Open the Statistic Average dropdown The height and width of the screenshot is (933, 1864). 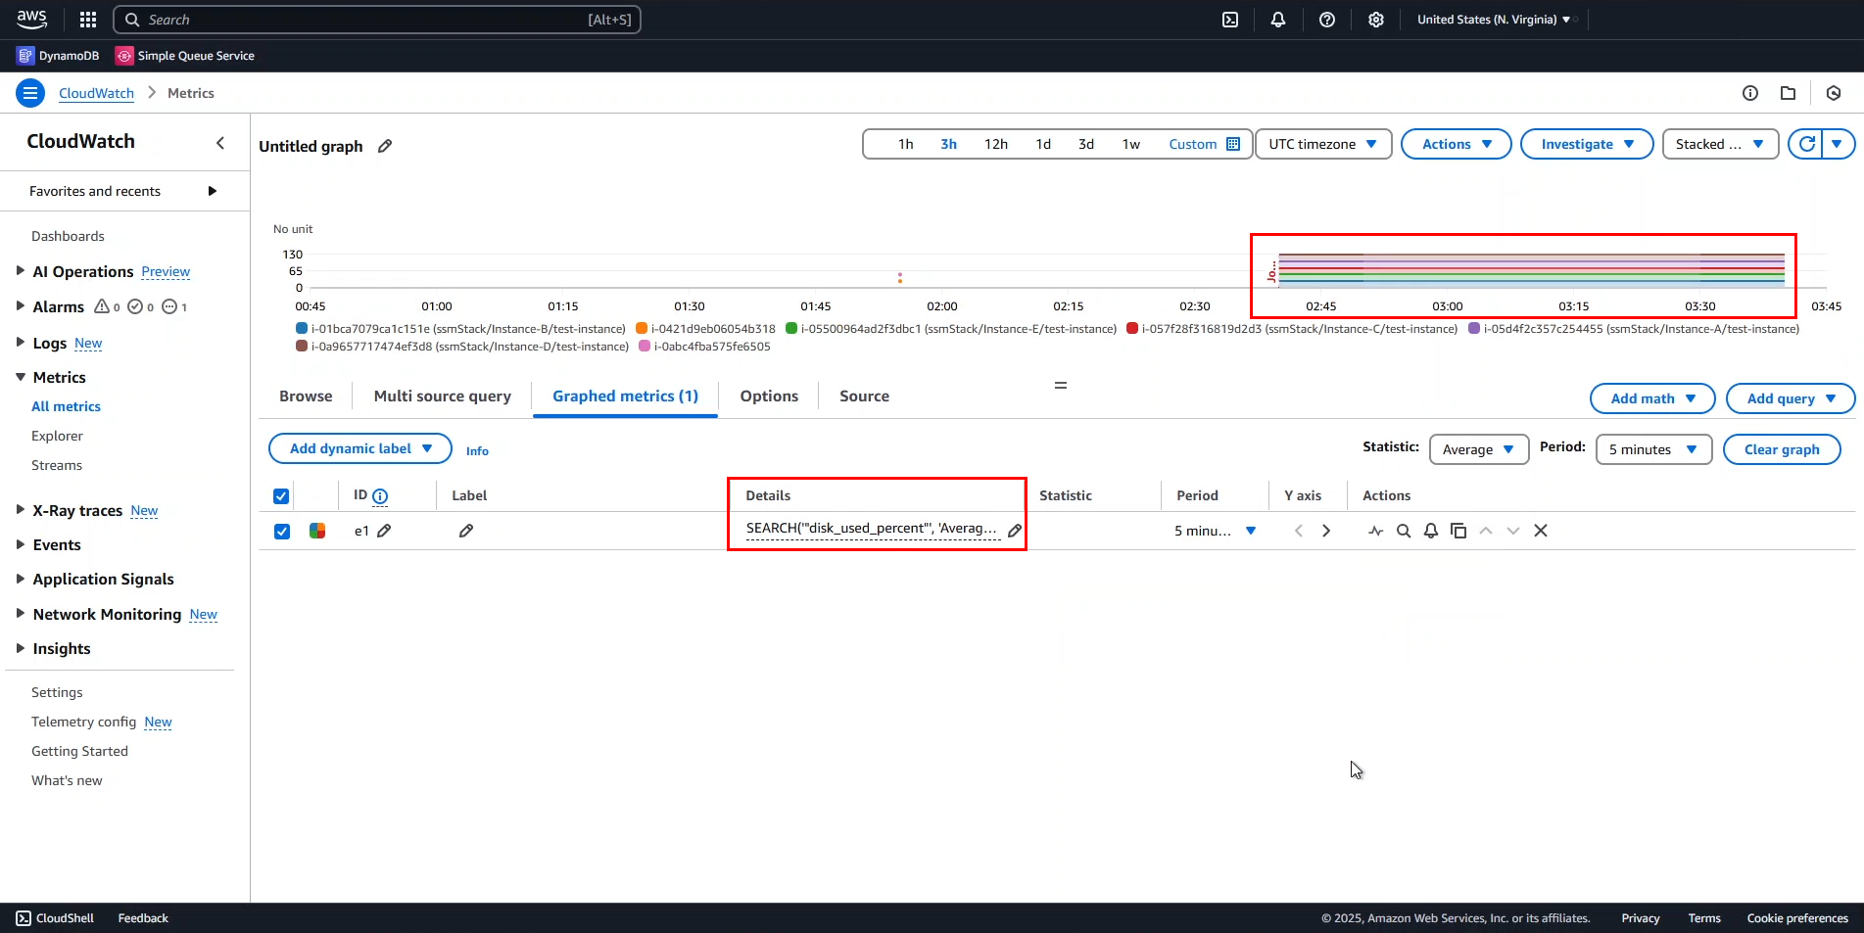(1478, 449)
